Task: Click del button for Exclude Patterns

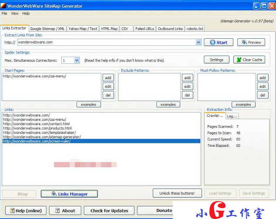Action: [x=187, y=95]
